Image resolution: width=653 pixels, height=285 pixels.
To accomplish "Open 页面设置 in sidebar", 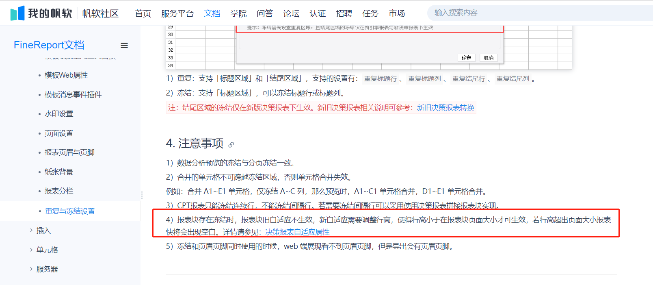I will click(59, 133).
